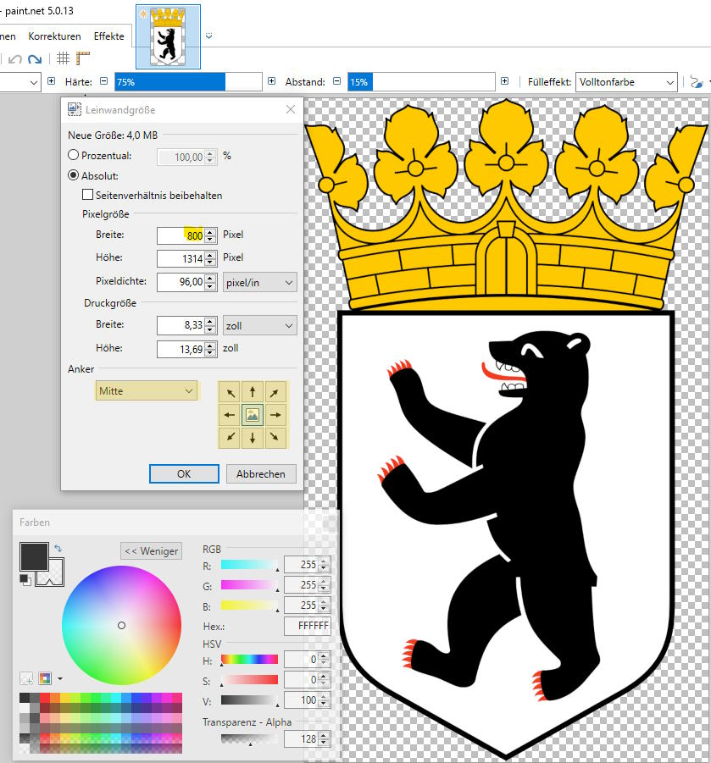Click the Abstand 15% slider bar
The height and width of the screenshot is (763, 711).
[x=421, y=82]
